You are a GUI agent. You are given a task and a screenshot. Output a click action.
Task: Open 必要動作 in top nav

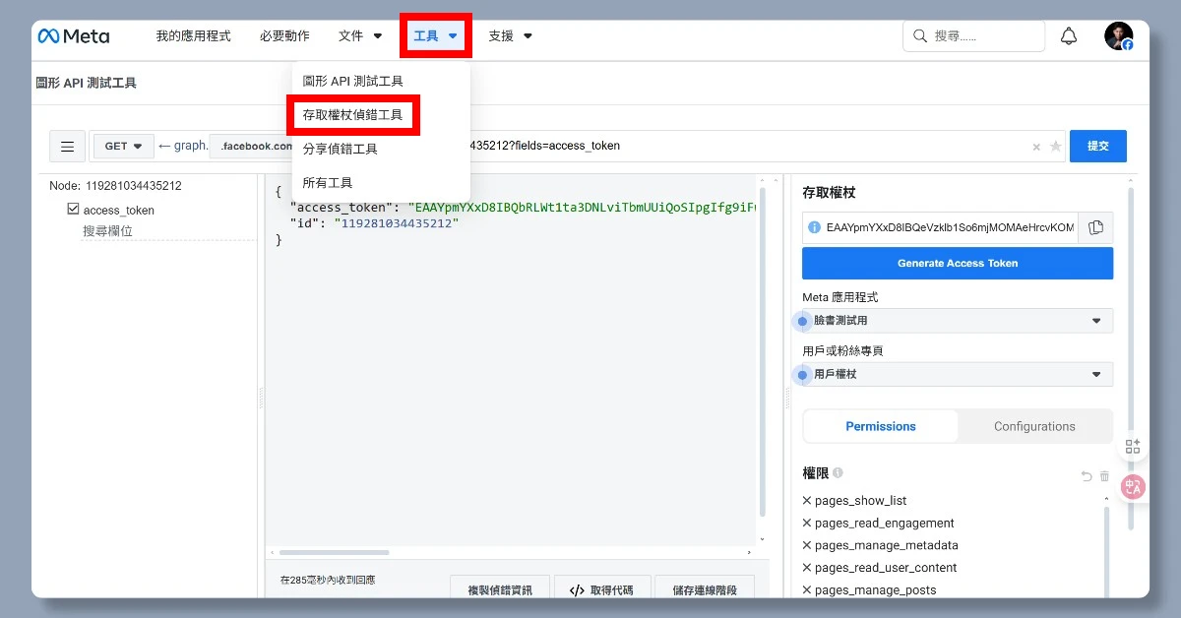click(x=284, y=36)
